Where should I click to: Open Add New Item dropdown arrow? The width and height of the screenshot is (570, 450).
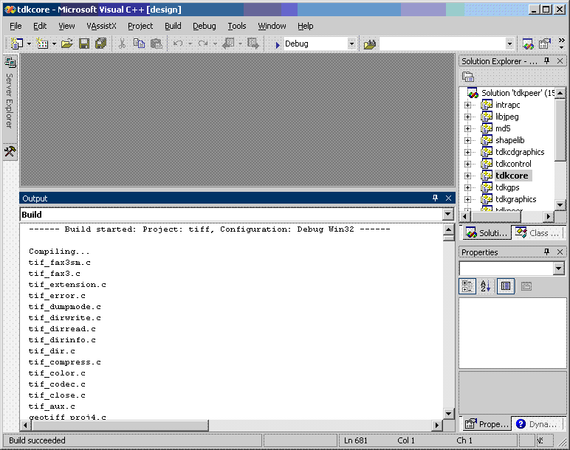point(54,44)
